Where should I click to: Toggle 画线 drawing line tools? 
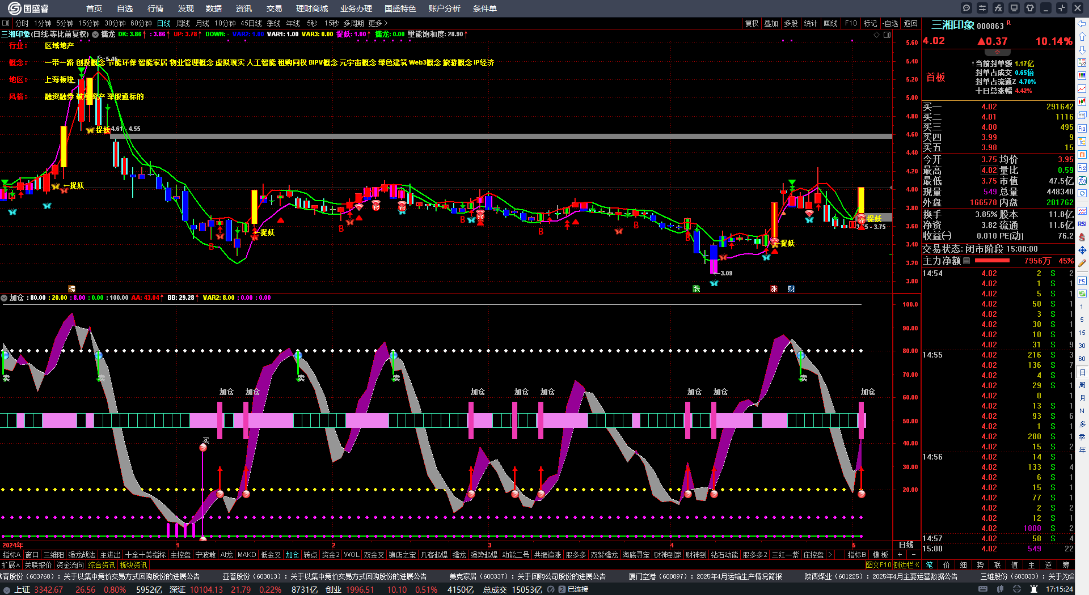(830, 23)
